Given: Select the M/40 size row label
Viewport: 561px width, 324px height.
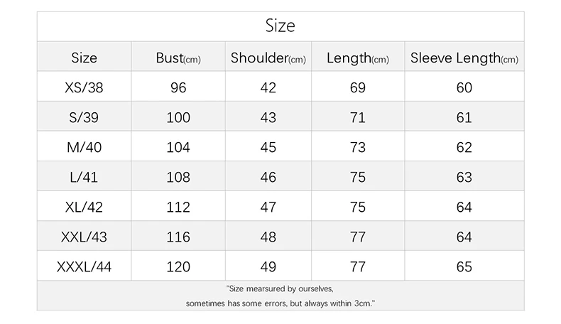Looking at the screenshot, I should (x=84, y=147).
